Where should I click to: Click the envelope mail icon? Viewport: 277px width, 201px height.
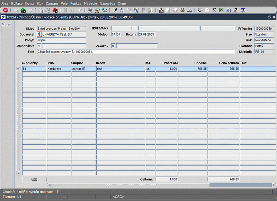105,10
